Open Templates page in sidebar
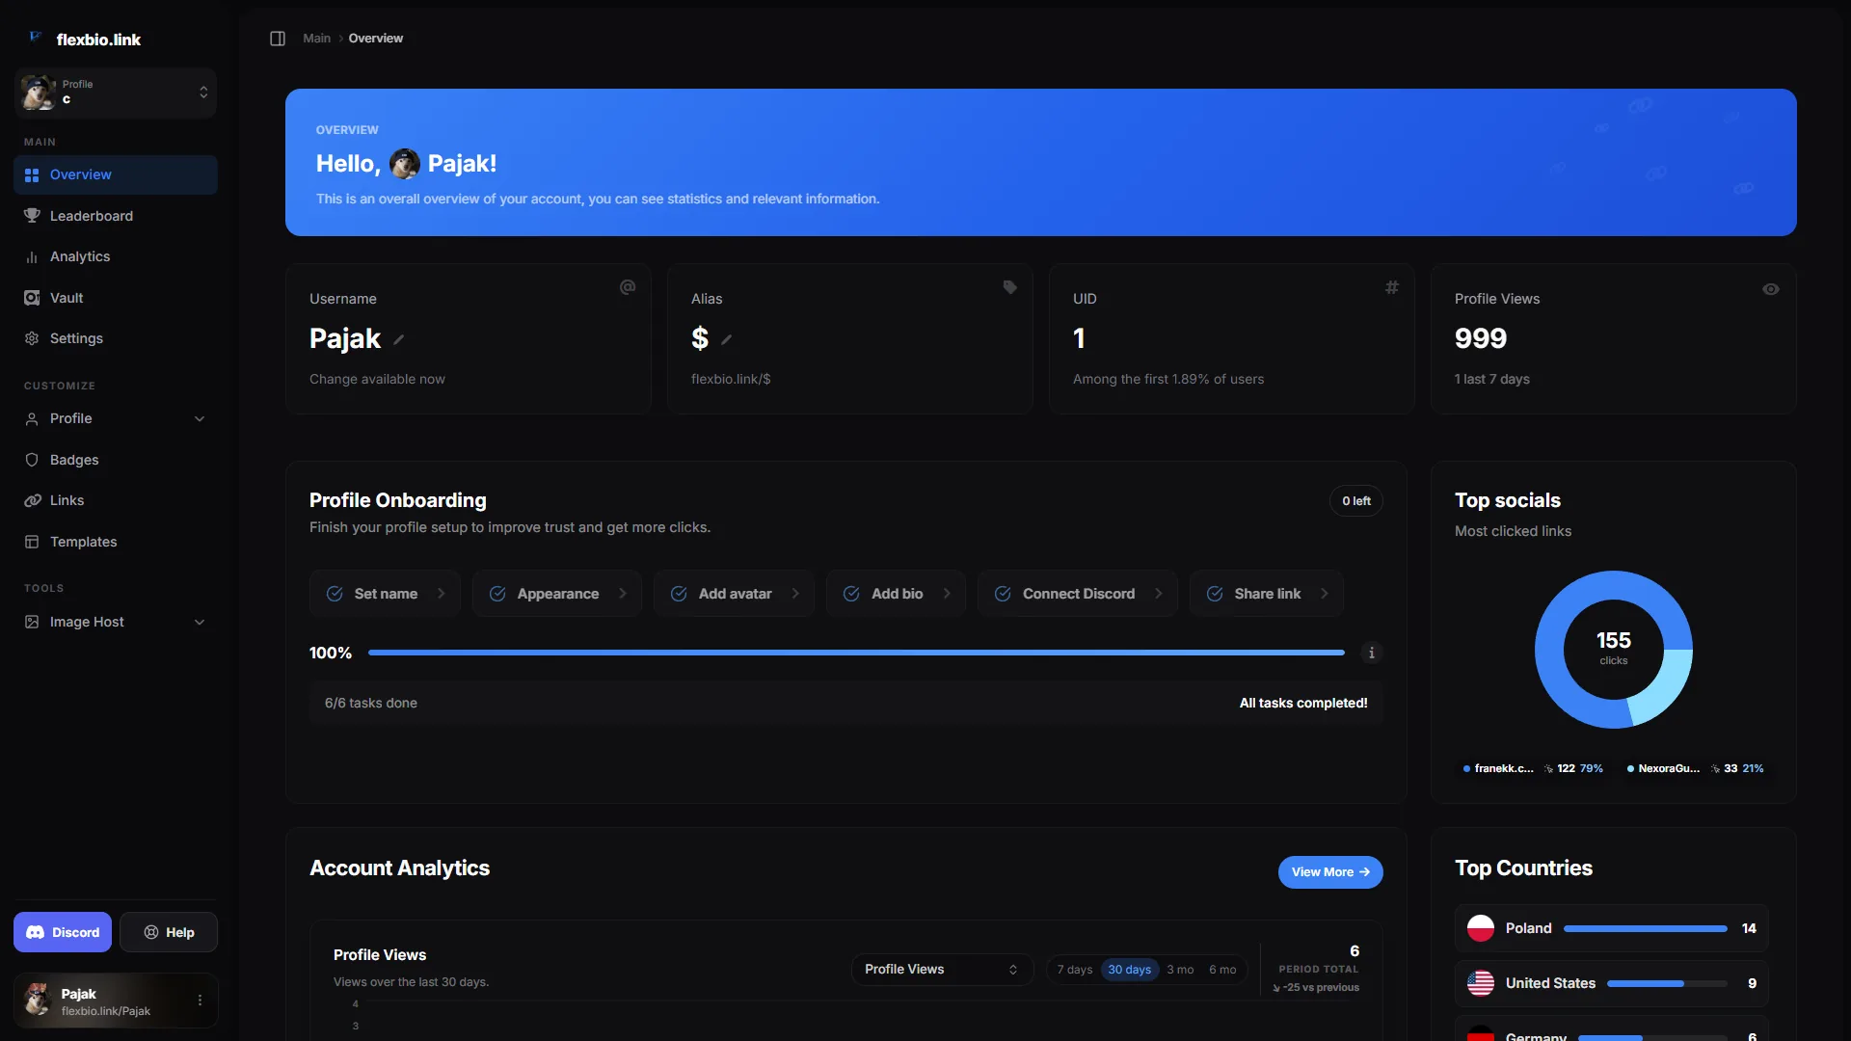Screen dimensions: 1851x1041 click(116, 543)
